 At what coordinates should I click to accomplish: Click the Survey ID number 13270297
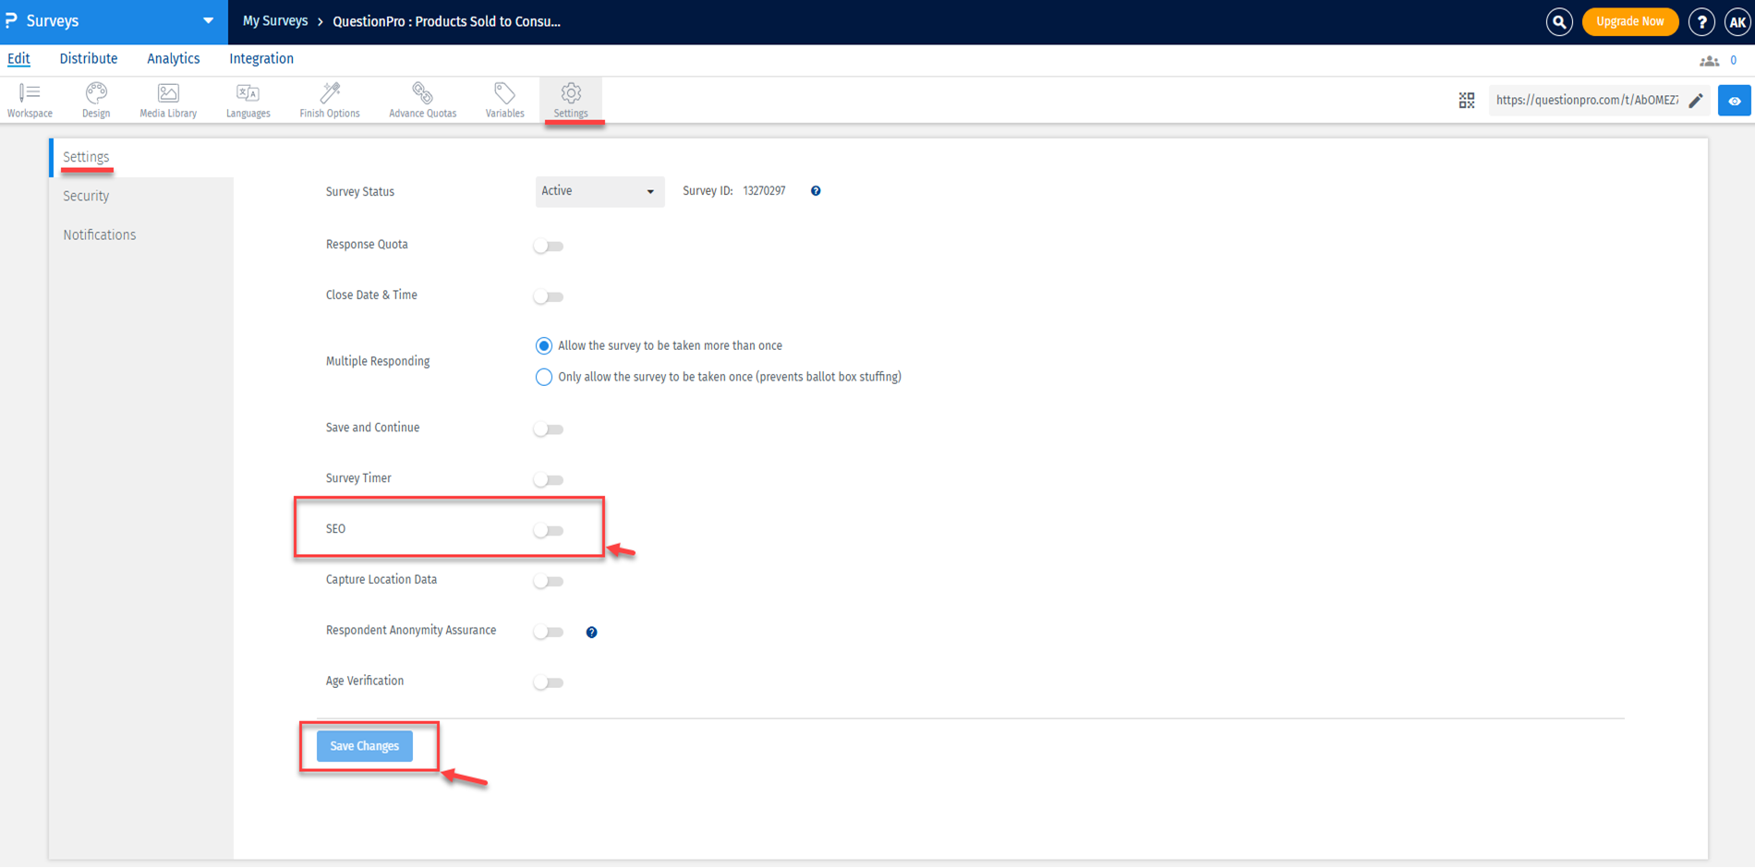click(764, 191)
